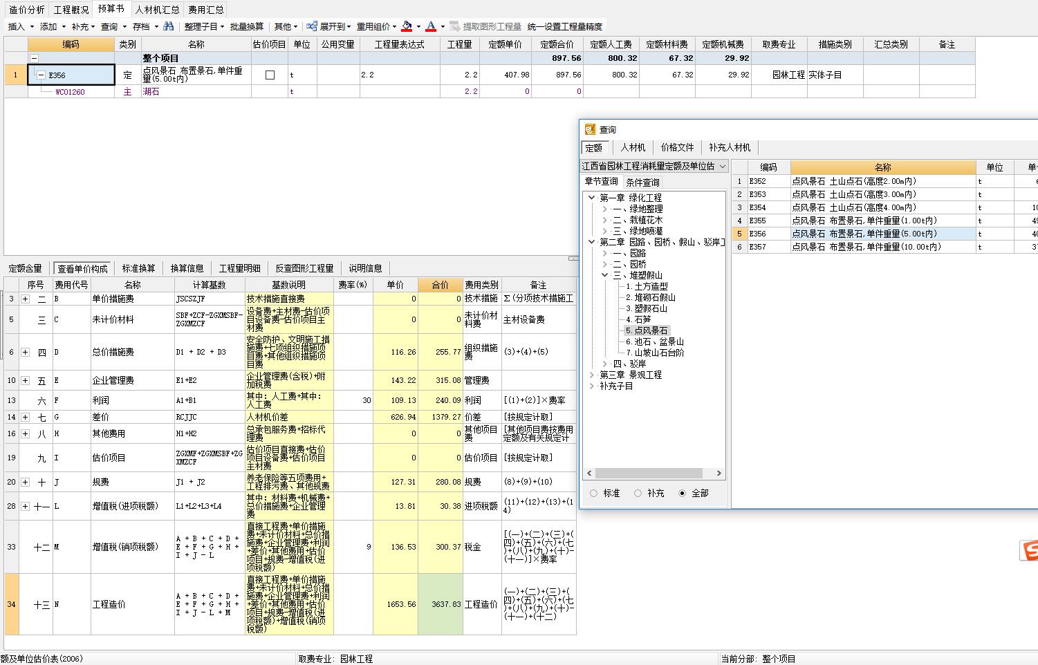Expand the 其他费用 row
The image size is (1038, 665).
[26, 433]
